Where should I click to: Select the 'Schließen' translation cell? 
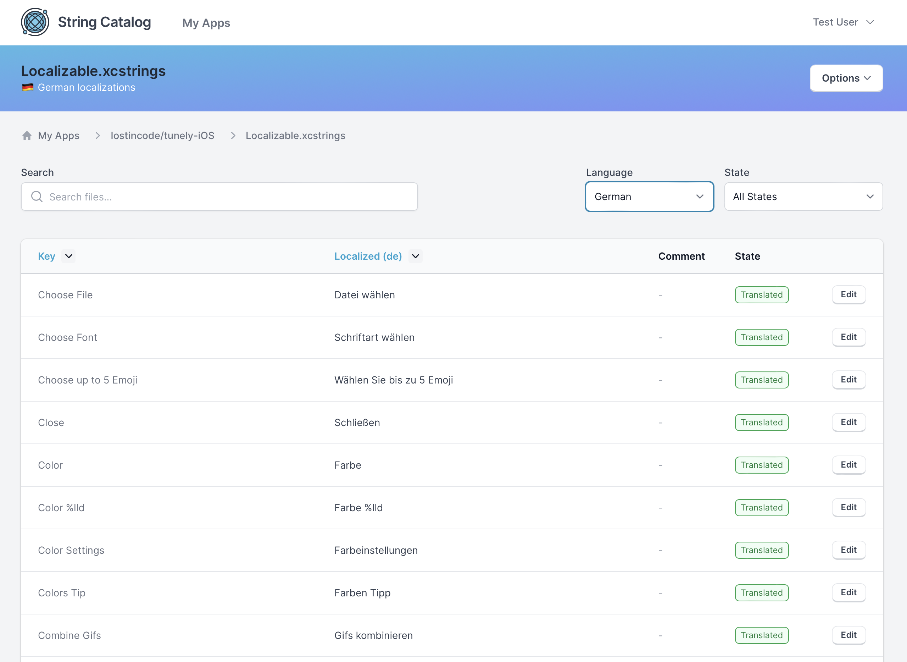[357, 423]
